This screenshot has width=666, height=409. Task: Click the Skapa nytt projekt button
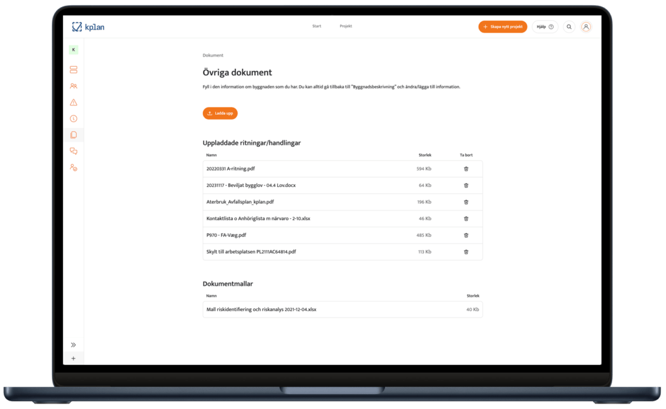[x=503, y=27]
